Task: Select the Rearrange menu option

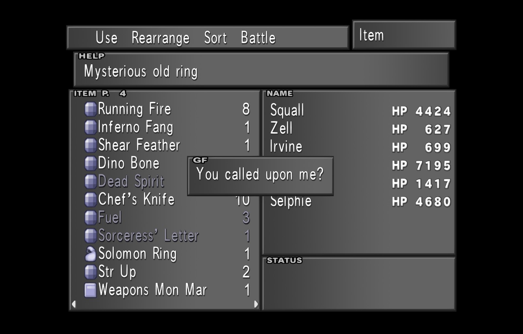Action: pyautogui.click(x=160, y=38)
